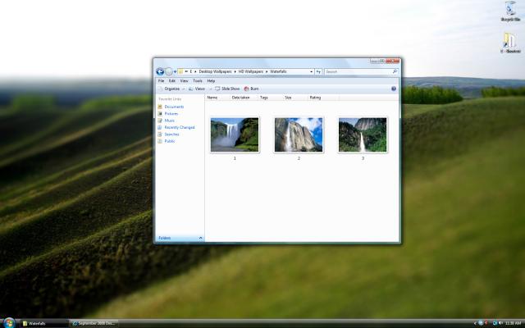Screen dimensions: 525x328
Task: Select waterfall thumbnail named 3
Action: [x=363, y=134]
